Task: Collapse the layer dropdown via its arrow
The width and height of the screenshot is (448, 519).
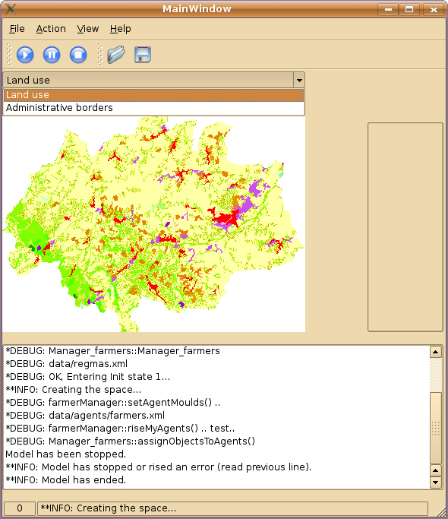Action: tap(299, 80)
